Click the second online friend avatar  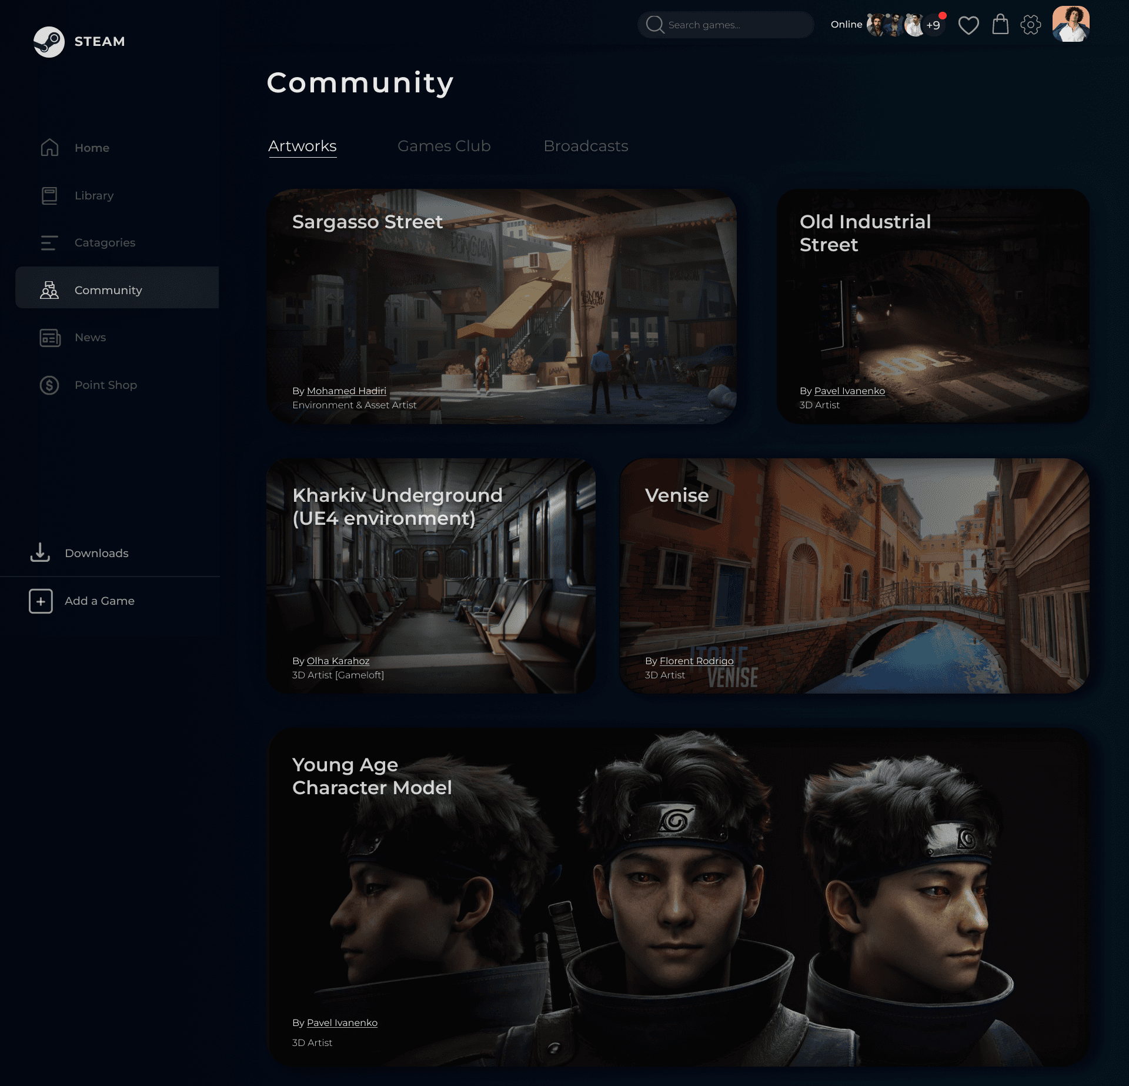click(894, 25)
